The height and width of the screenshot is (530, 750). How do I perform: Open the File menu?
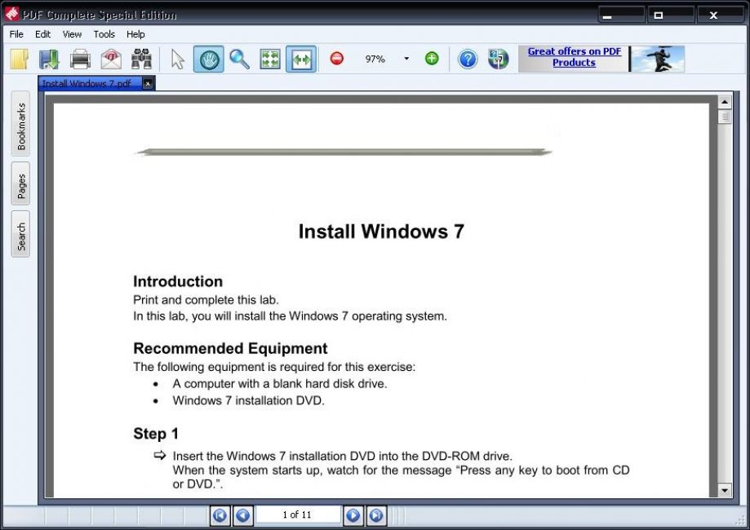click(16, 34)
